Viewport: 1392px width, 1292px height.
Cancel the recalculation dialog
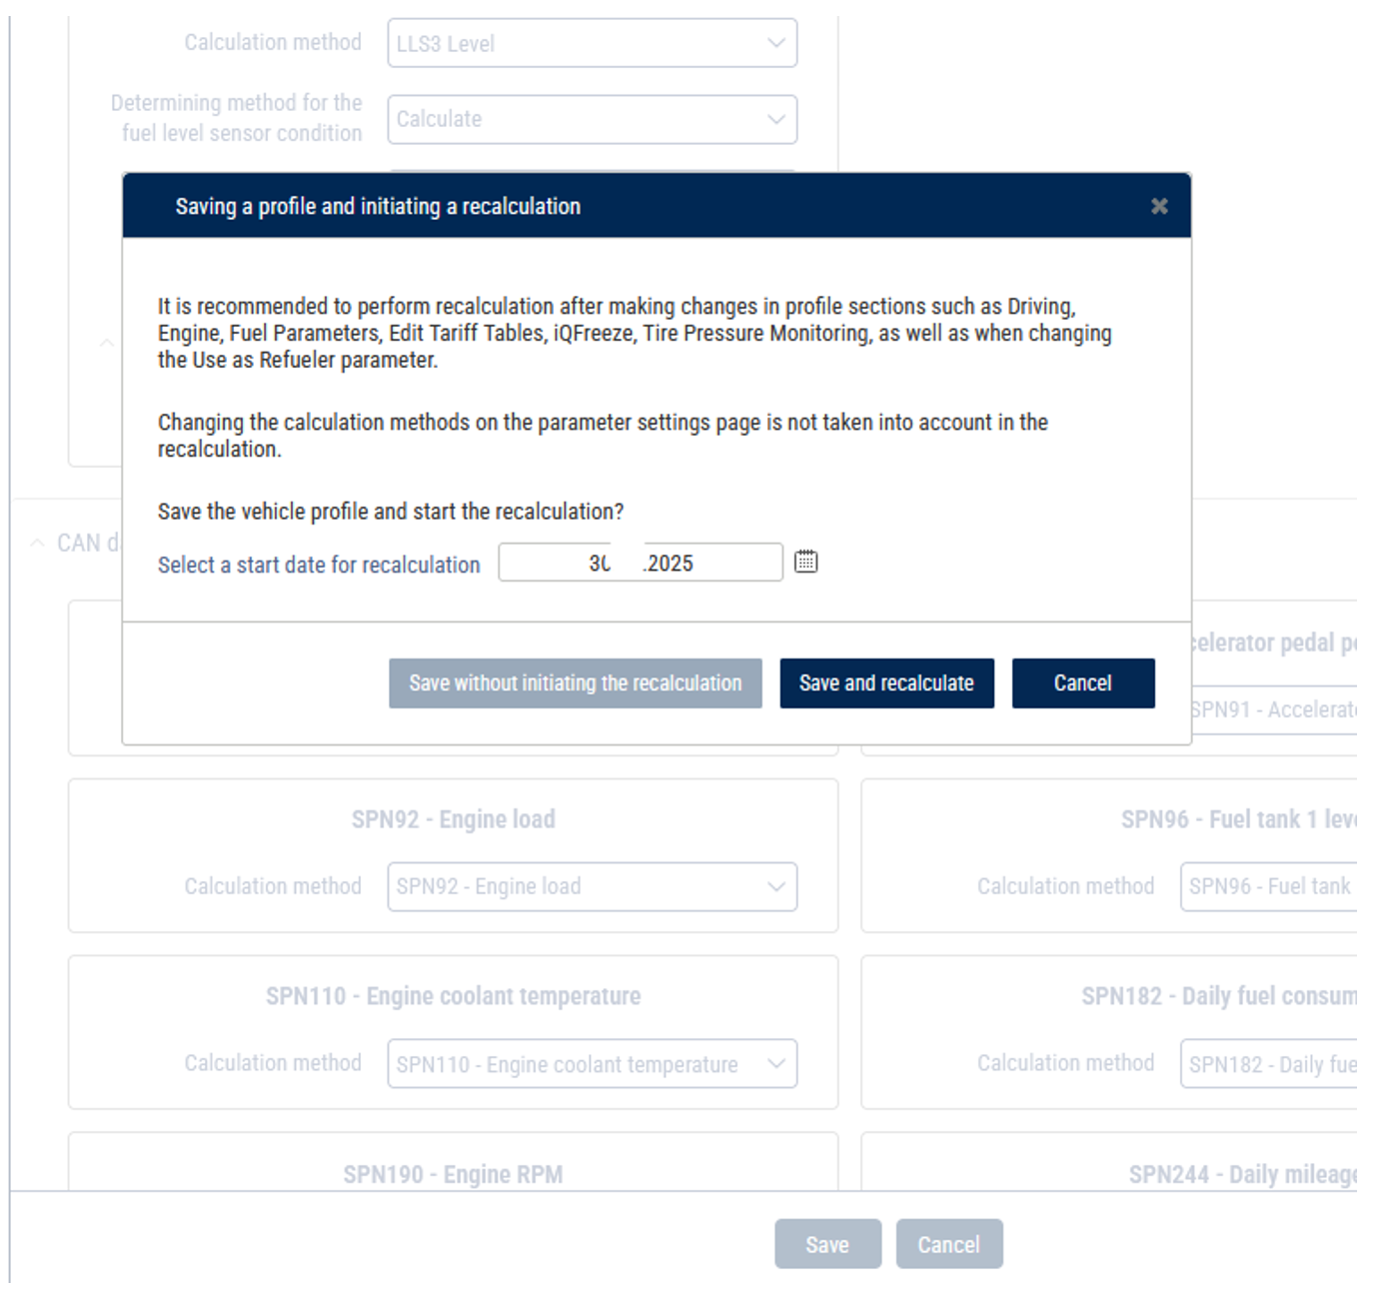(x=1083, y=683)
